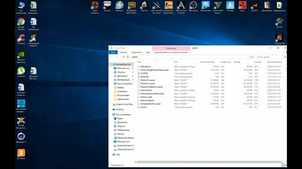Open Средства работы со сжатыми папками tab
The image size is (302, 169).
[171, 52]
